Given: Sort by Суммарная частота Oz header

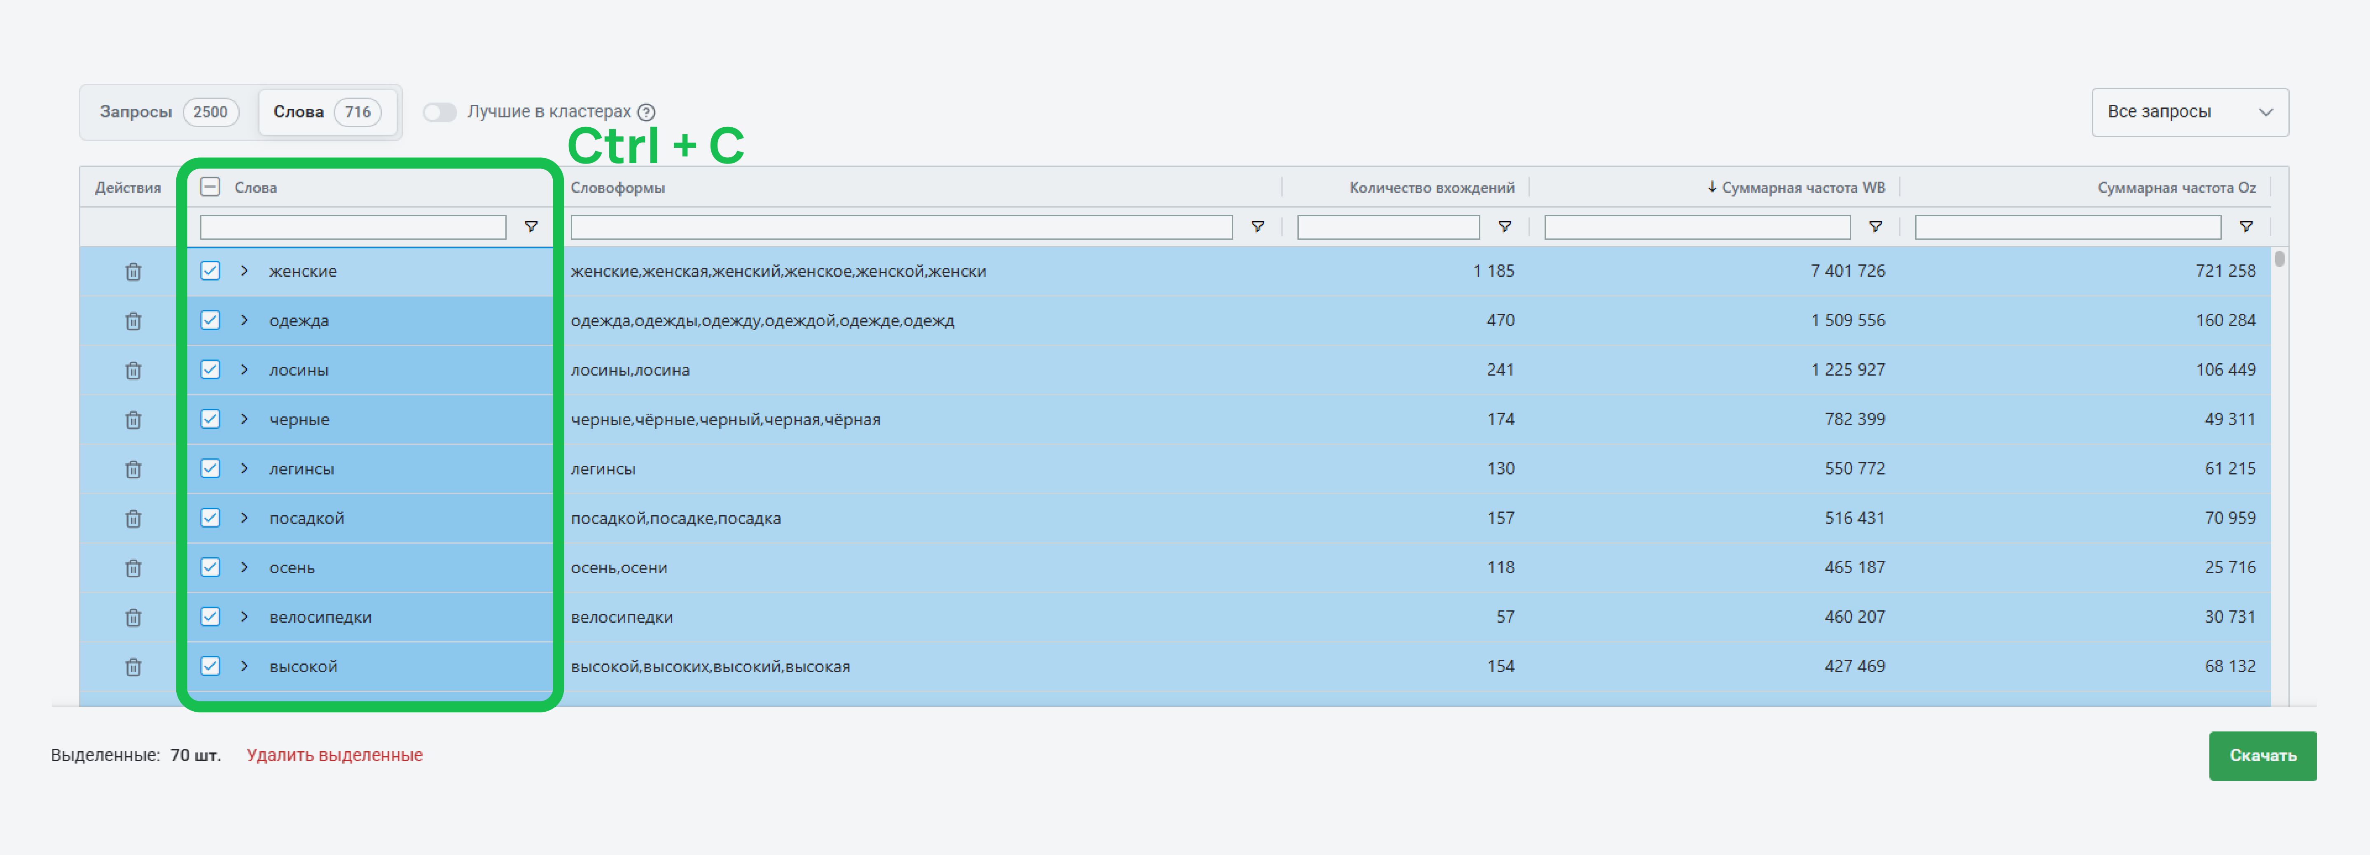Looking at the screenshot, I should 2176,188.
